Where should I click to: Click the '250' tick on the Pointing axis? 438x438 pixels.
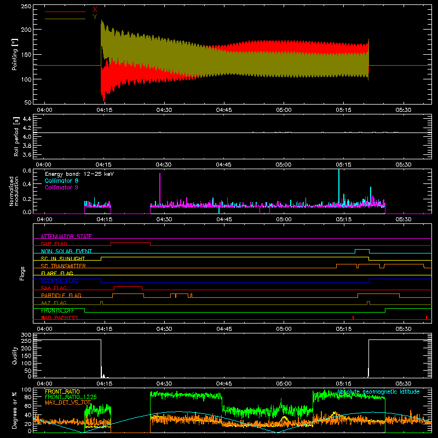pyautogui.click(x=26, y=7)
